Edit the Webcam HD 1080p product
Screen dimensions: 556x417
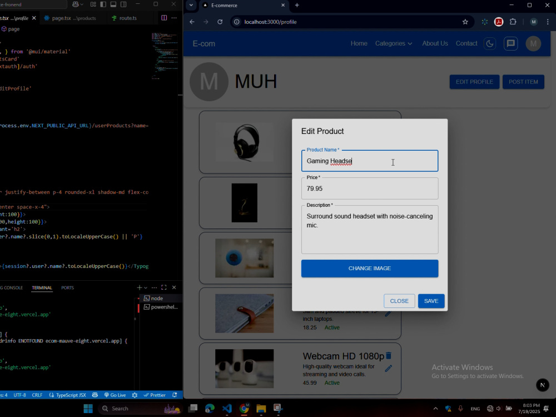[x=389, y=369]
